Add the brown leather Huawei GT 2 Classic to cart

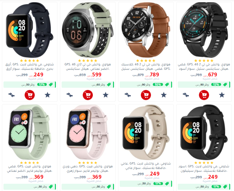click(146, 95)
